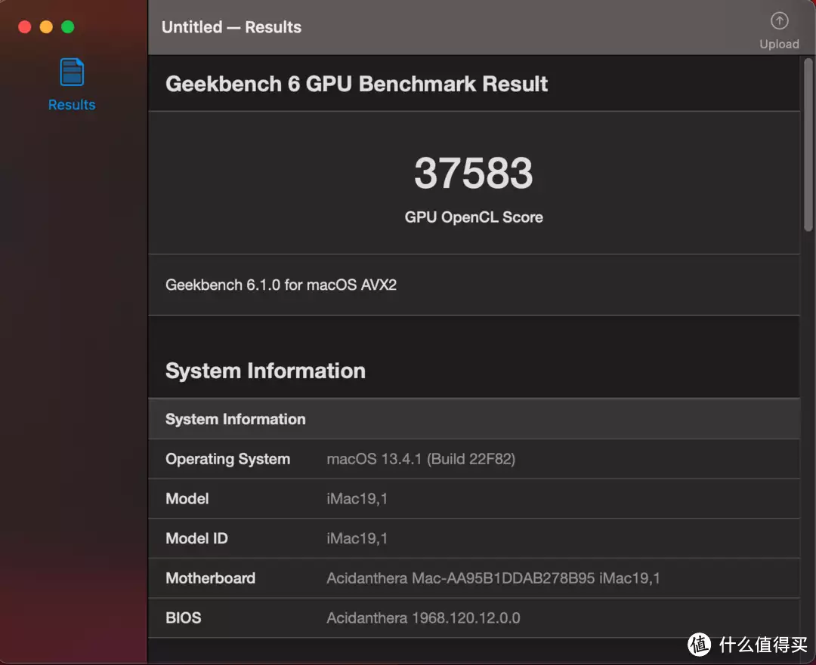Image resolution: width=816 pixels, height=665 pixels.
Task: Click the Upload arrow icon
Action: point(779,21)
